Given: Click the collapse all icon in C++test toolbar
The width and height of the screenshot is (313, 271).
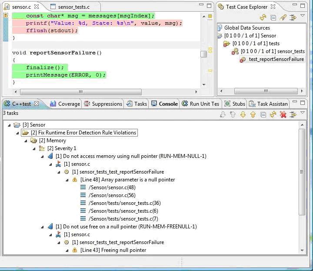Looking at the screenshot, I should coord(263,114).
